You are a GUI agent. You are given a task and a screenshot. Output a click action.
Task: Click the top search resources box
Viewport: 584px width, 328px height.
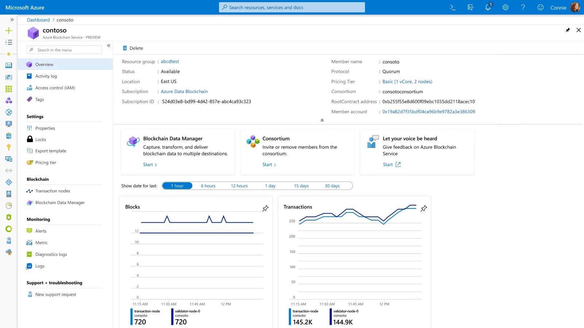click(292, 7)
